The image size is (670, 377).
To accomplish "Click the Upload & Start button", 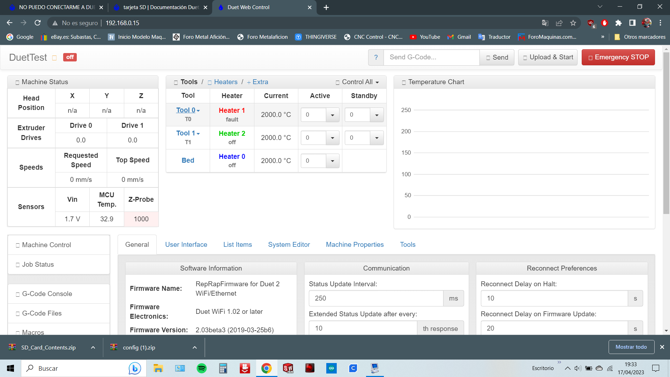I will coord(549,57).
